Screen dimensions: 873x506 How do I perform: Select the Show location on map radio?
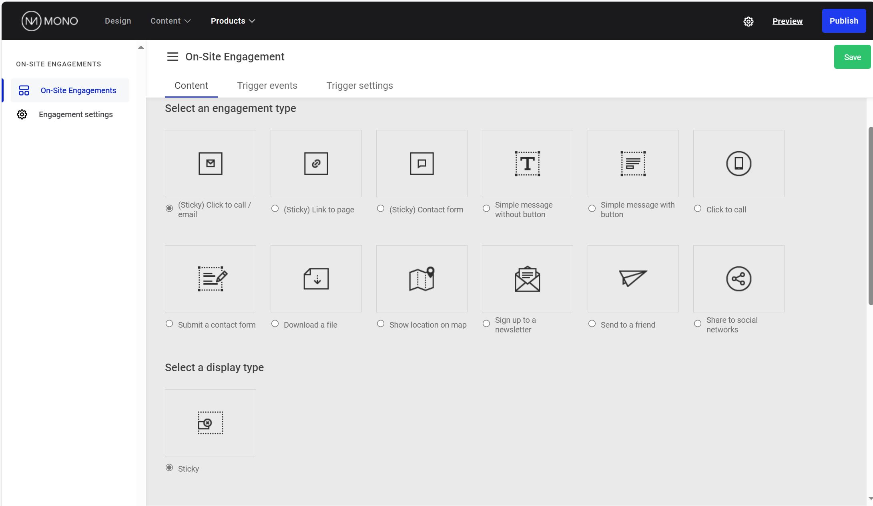point(381,324)
